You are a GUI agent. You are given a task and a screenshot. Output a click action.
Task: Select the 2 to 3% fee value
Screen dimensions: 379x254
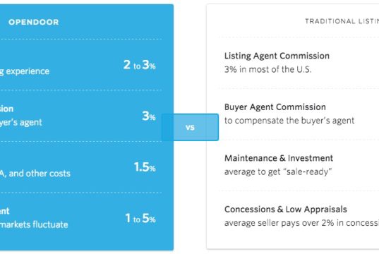coord(140,65)
